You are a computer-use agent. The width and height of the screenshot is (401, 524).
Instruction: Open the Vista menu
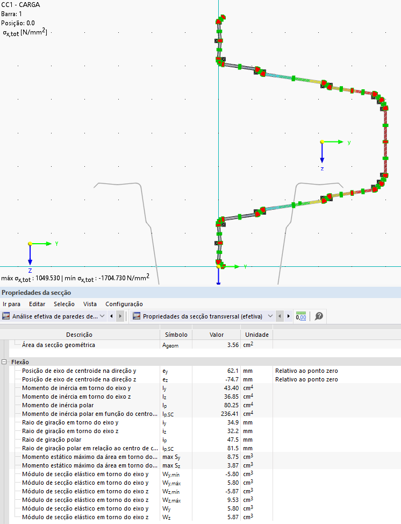coord(90,304)
